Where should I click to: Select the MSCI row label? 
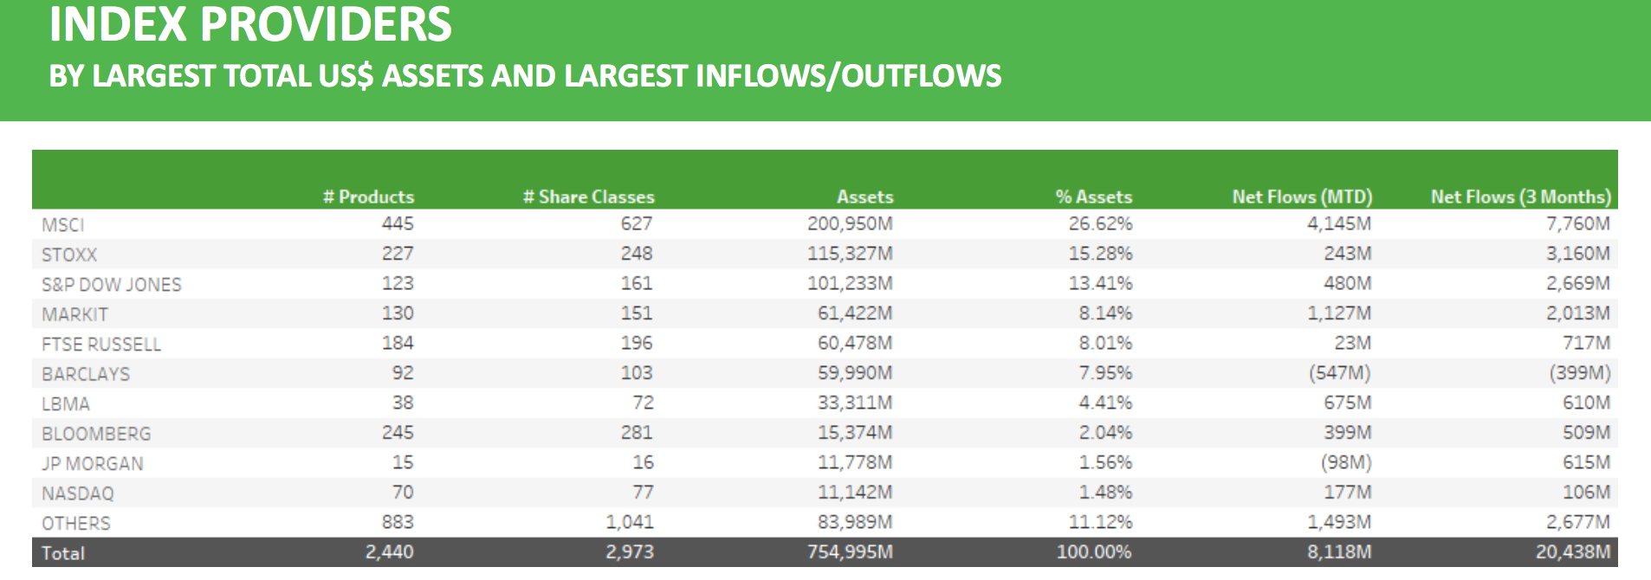coord(63,225)
